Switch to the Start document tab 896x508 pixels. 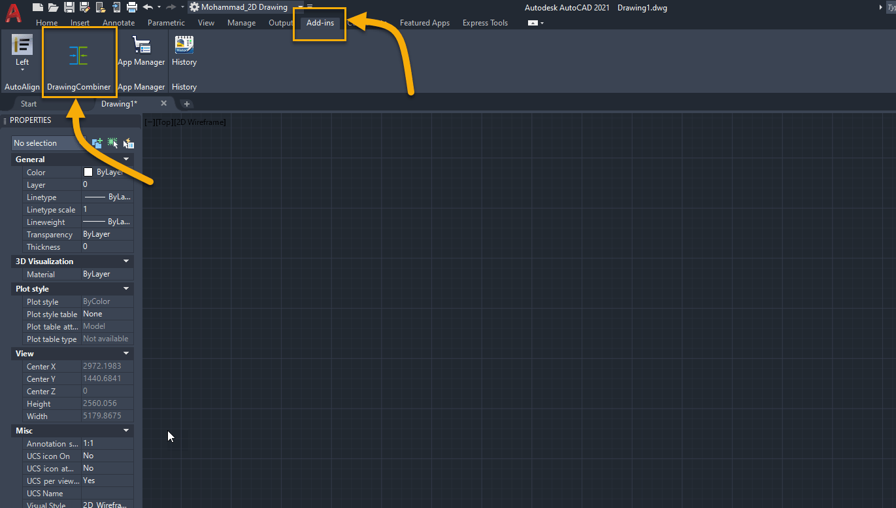pyautogui.click(x=29, y=104)
